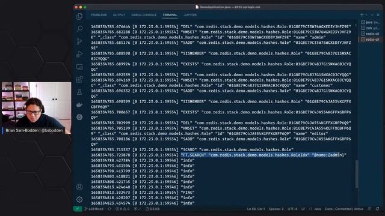Switch to the OUTPUT tab
This screenshot has width=385, height=216.
119,15
